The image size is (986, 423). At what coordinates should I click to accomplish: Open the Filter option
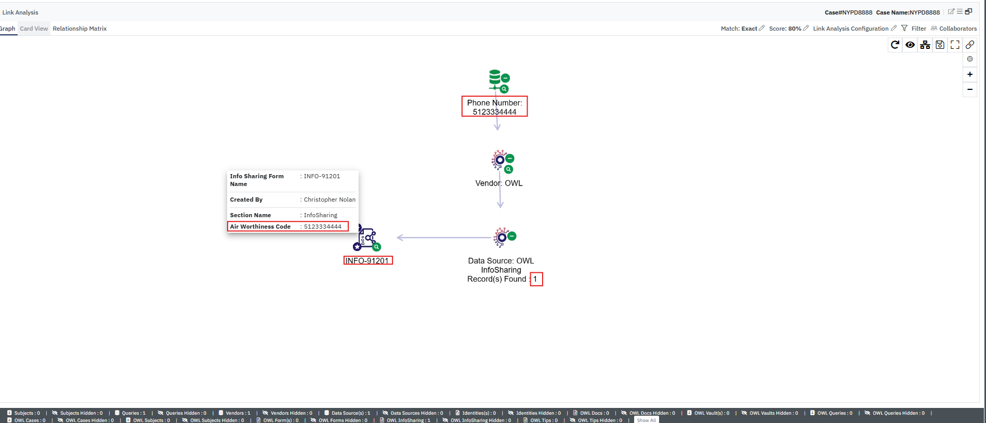tap(914, 29)
